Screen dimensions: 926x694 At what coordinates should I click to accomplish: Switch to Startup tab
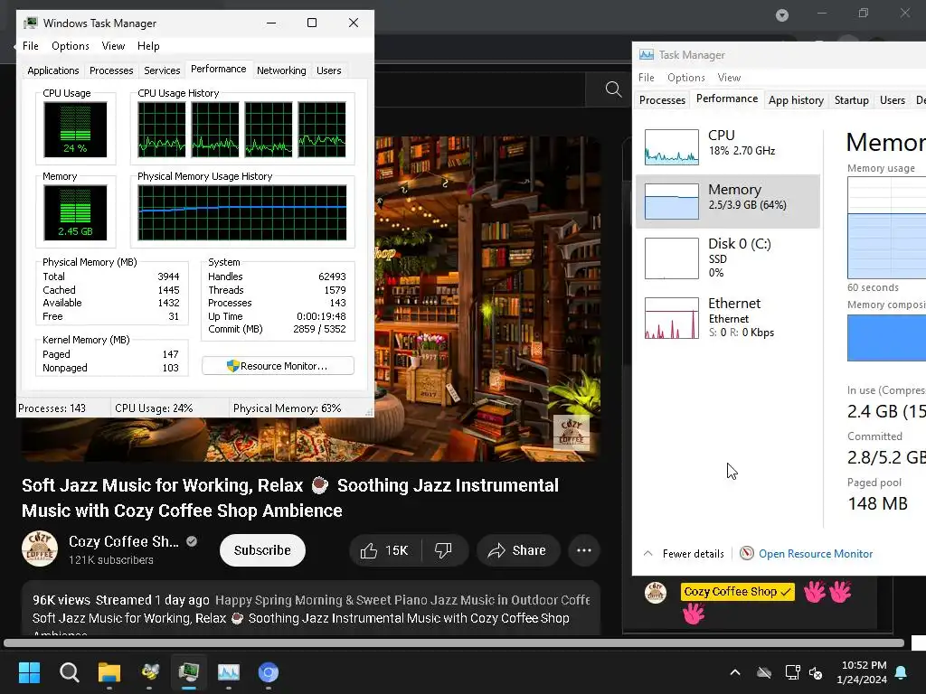point(851,99)
